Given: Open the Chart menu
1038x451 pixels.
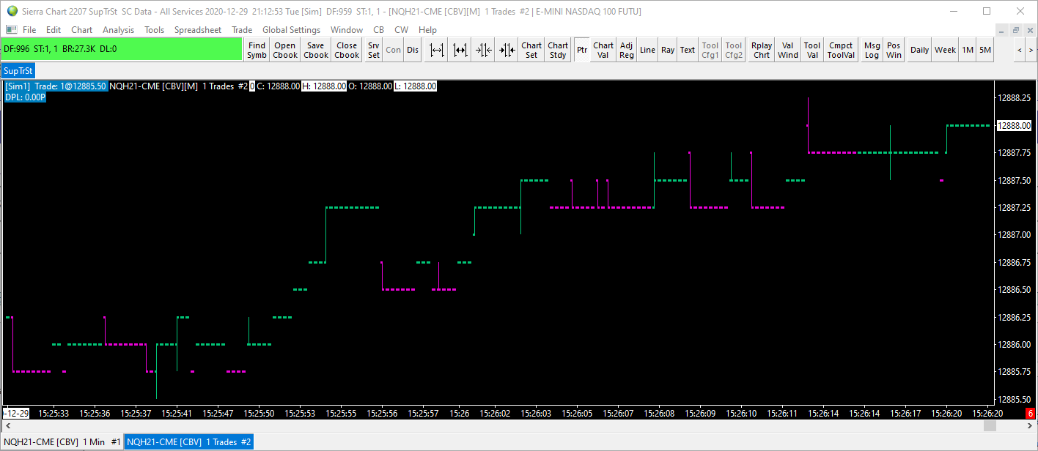Looking at the screenshot, I should [x=82, y=30].
